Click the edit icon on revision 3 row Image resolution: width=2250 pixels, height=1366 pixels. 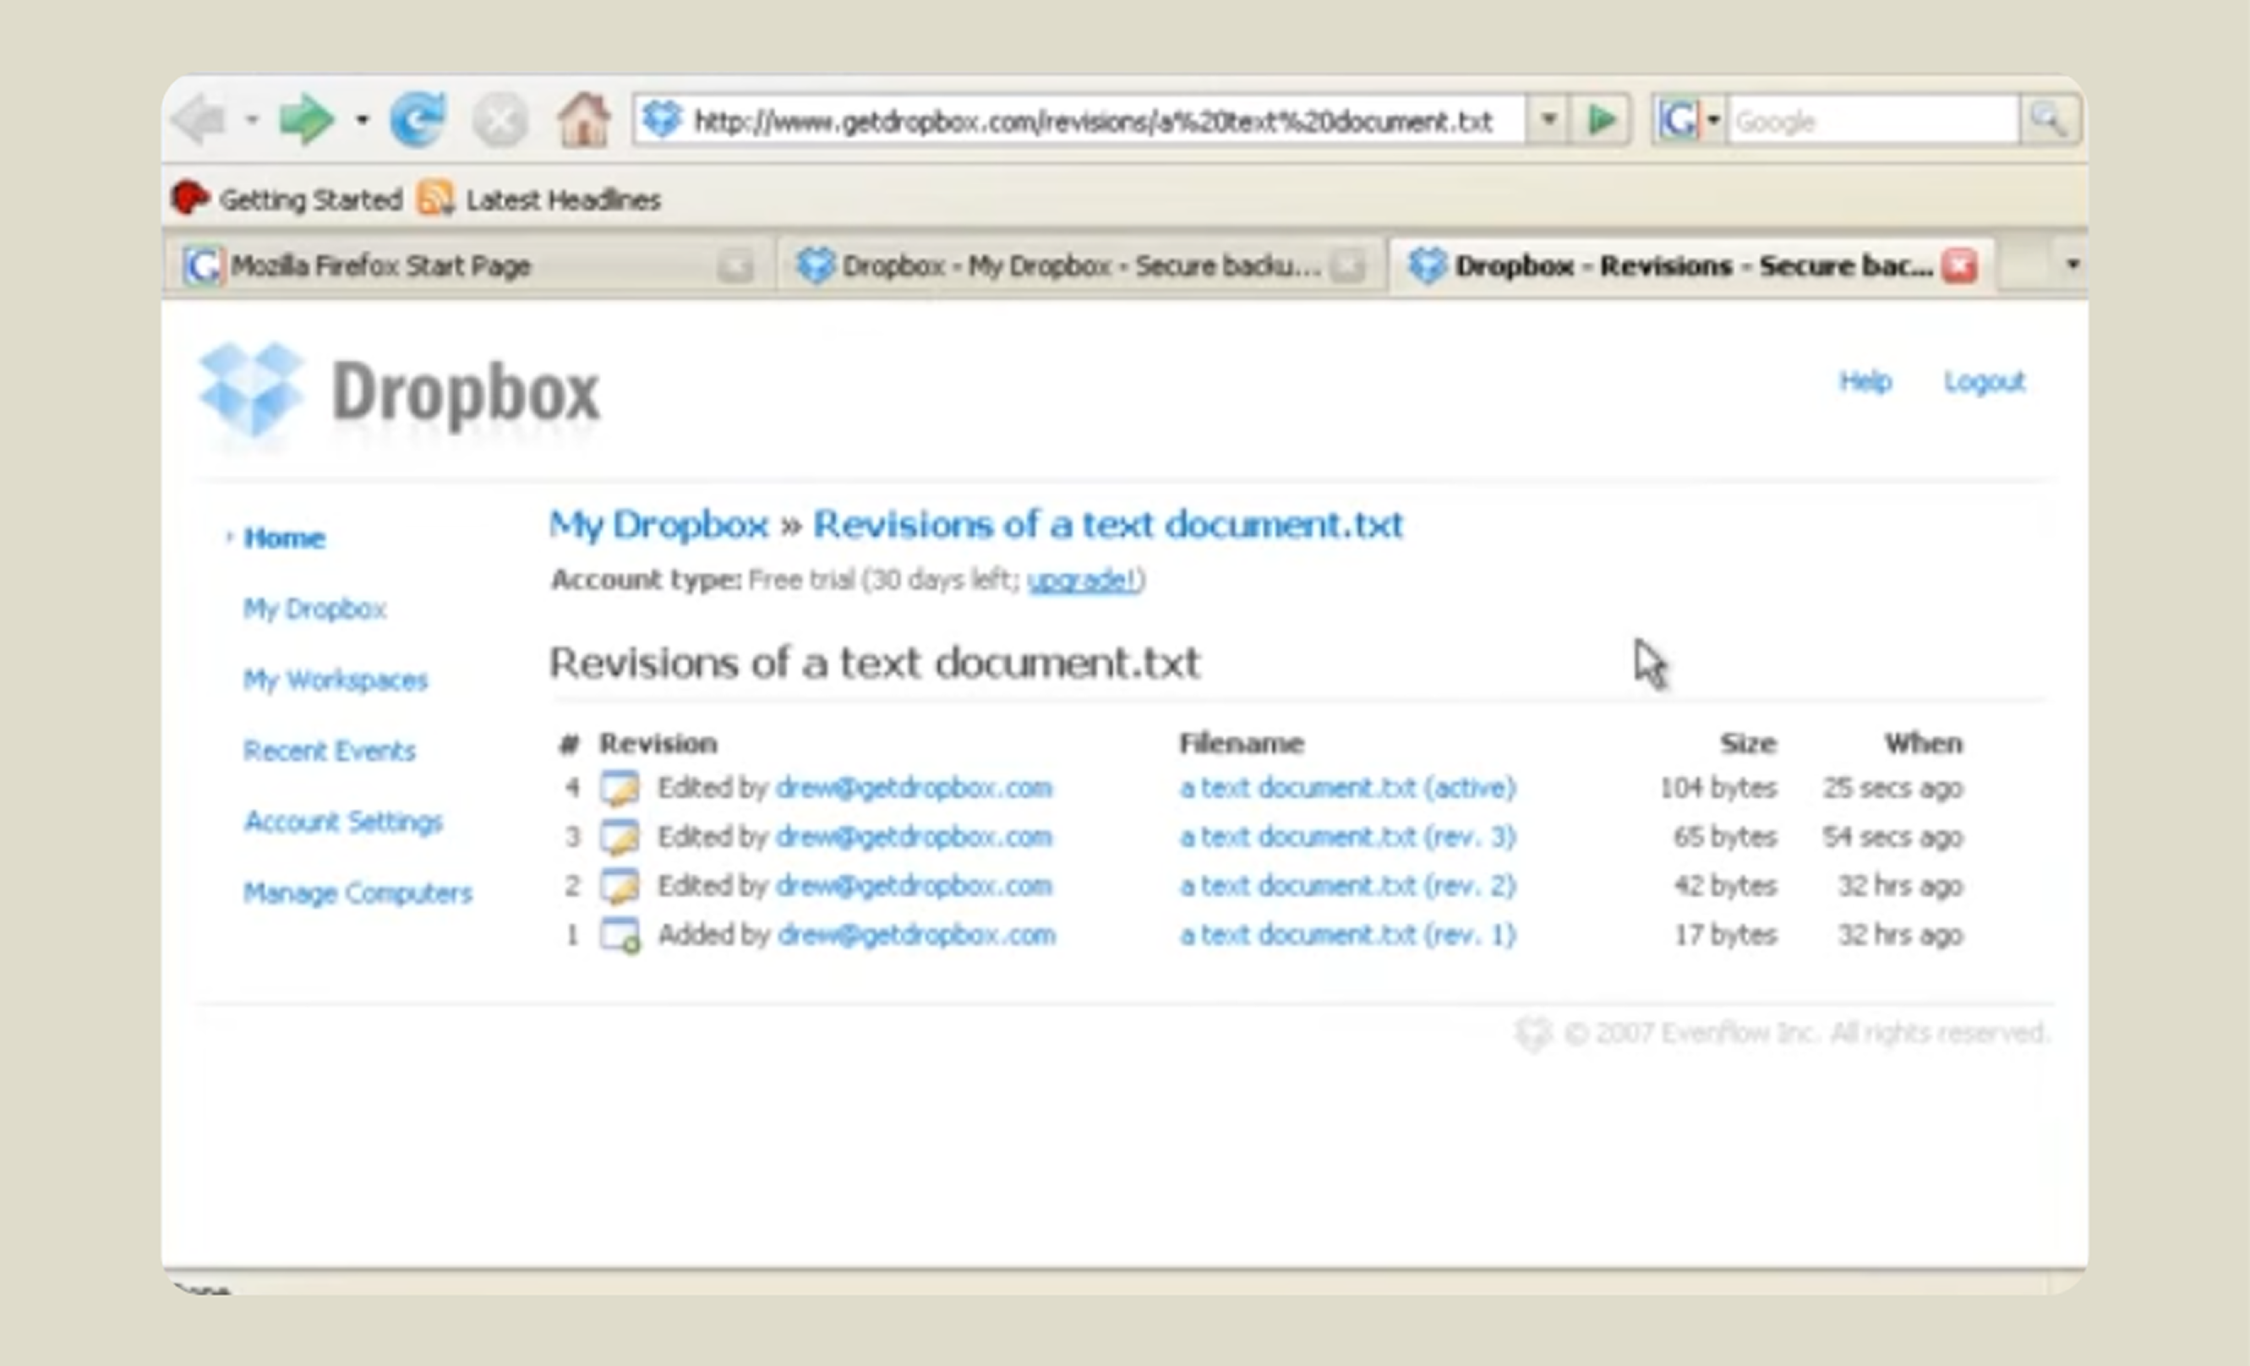click(x=619, y=838)
